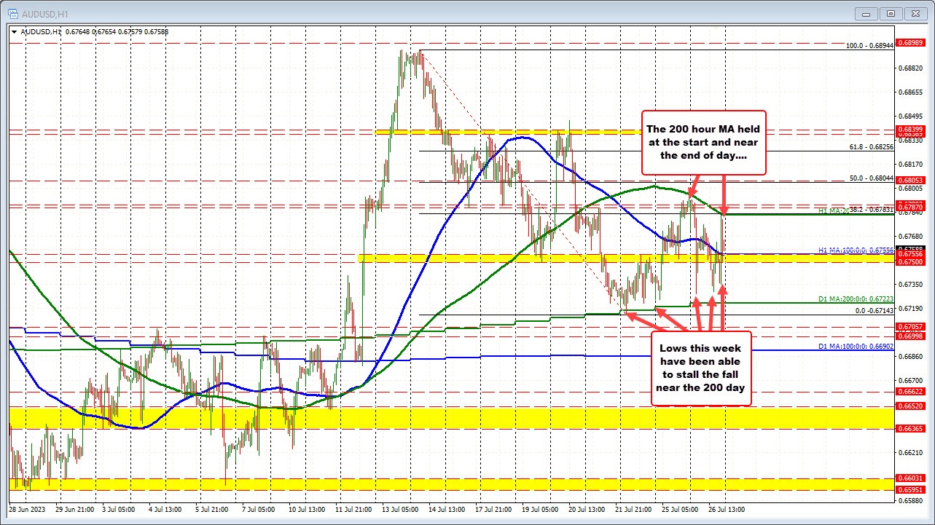This screenshot has width=935, height=525.
Task: Select the red 0.66365 price label
Action: (912, 429)
